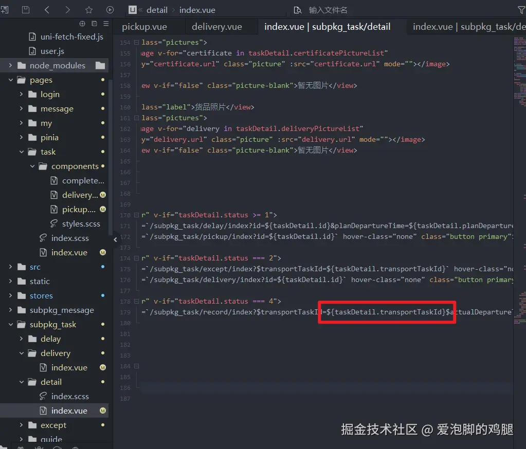This screenshot has width=526, height=449.
Task: Collapse the detail folder
Action: pyautogui.click(x=21, y=382)
